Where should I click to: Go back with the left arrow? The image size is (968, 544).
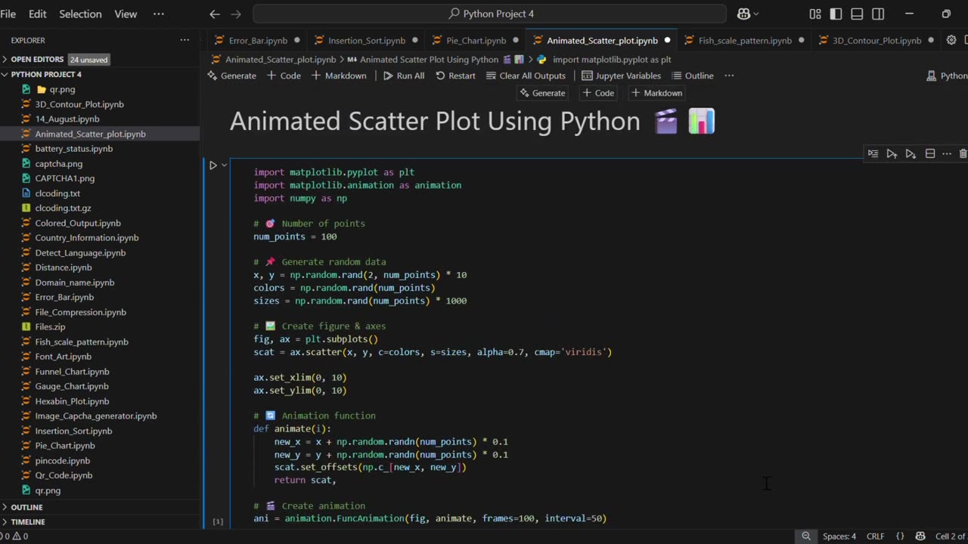(215, 14)
